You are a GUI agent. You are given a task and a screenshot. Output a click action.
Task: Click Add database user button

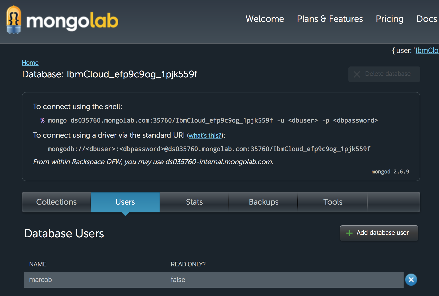pyautogui.click(x=379, y=233)
